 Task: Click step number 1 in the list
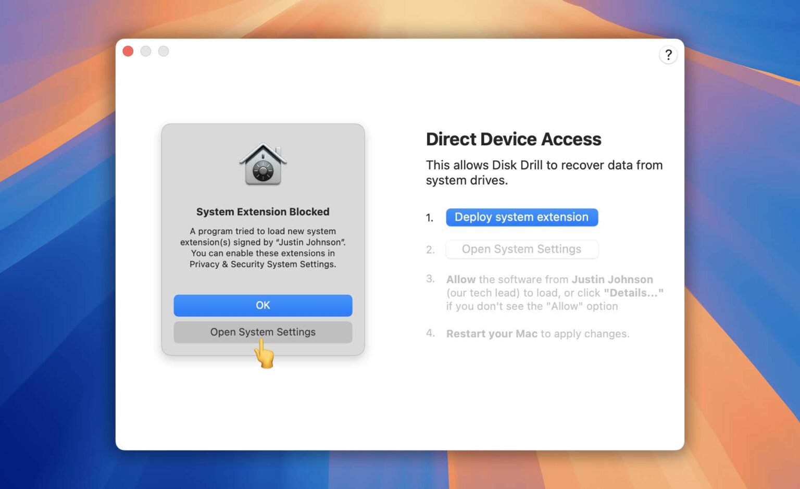tap(429, 218)
